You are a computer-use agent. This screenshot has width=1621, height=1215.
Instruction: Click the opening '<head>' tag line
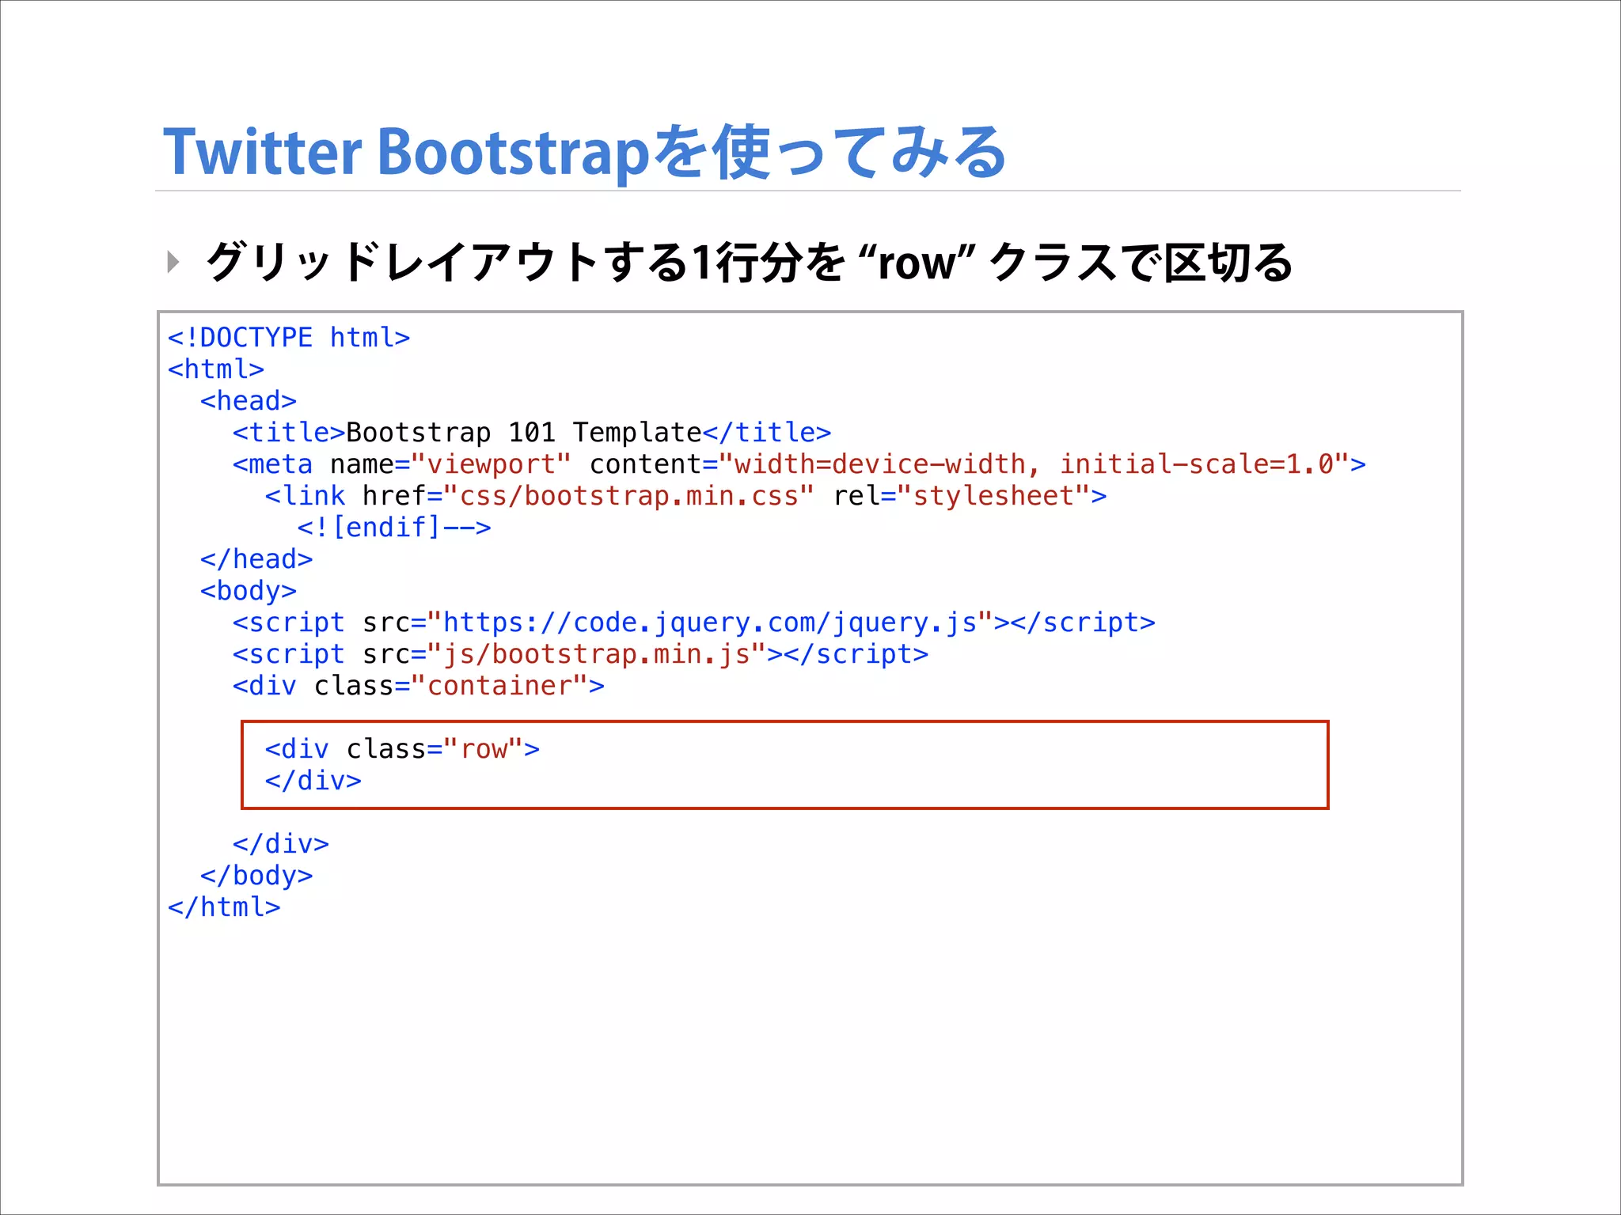pos(249,401)
